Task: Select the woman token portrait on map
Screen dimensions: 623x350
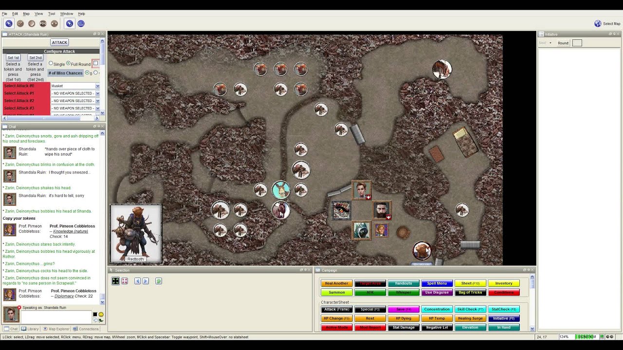Action: tap(362, 190)
